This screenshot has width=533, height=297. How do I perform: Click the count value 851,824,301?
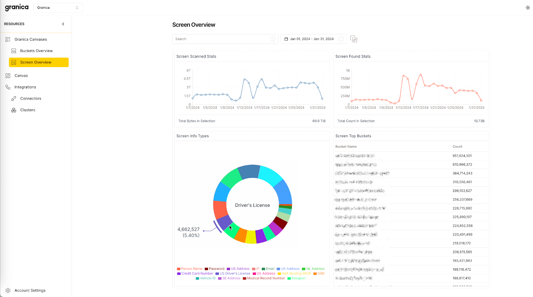462,156
